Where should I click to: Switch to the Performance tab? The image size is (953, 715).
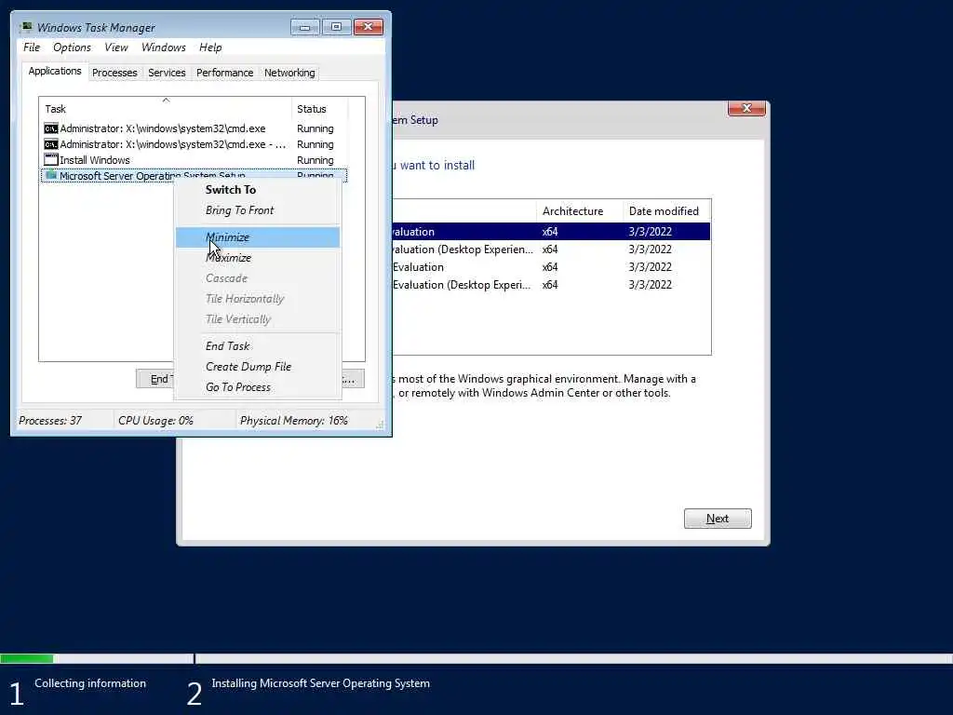click(x=224, y=73)
